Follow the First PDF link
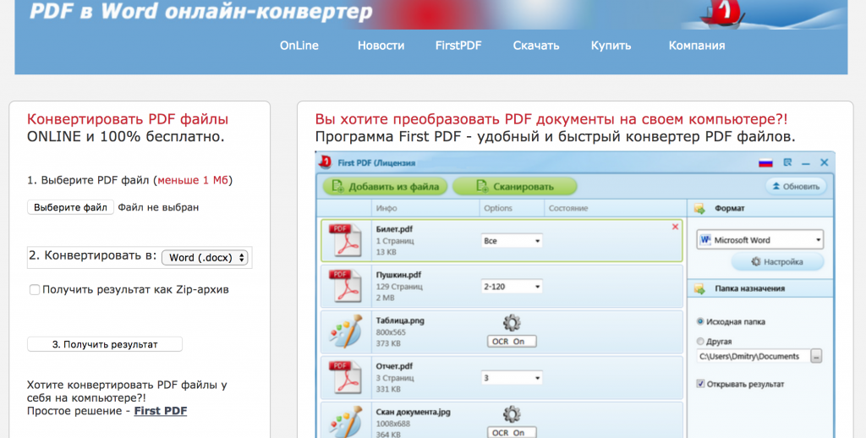Screen dimensions: 866x438 click(x=160, y=411)
